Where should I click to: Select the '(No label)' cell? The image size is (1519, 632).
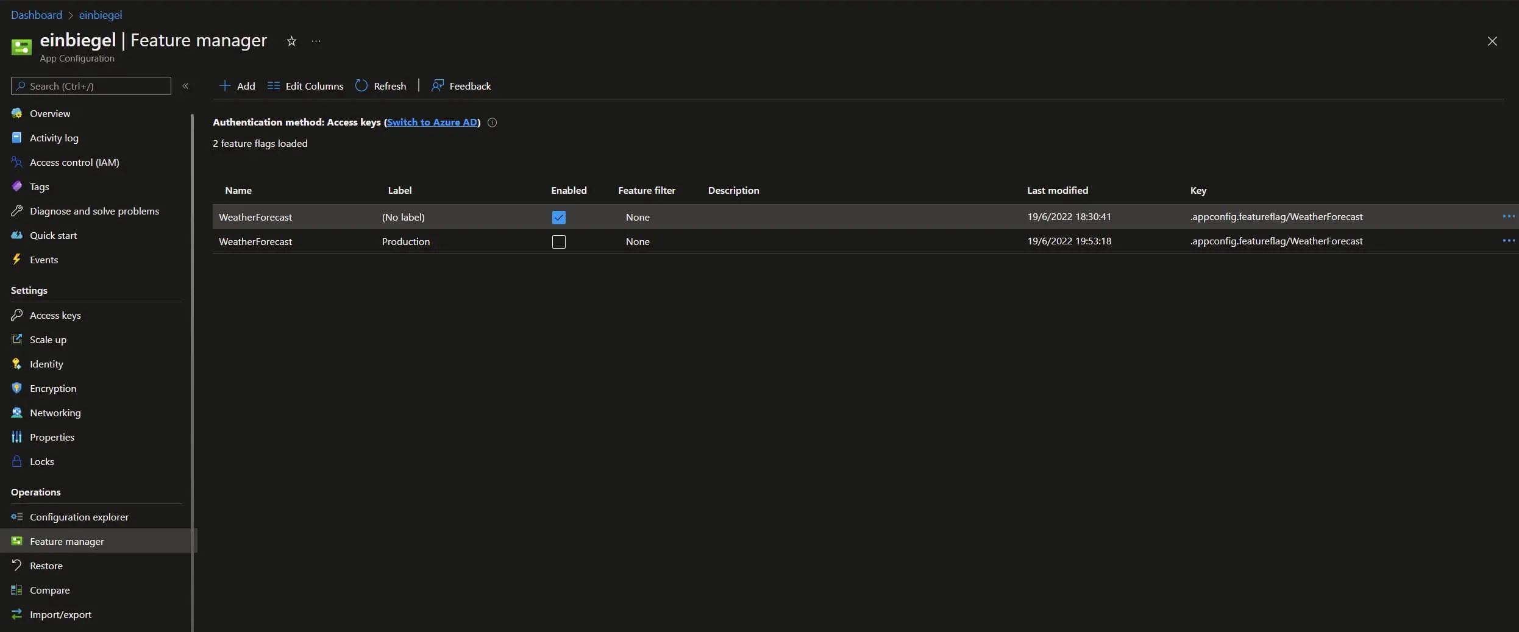403,217
